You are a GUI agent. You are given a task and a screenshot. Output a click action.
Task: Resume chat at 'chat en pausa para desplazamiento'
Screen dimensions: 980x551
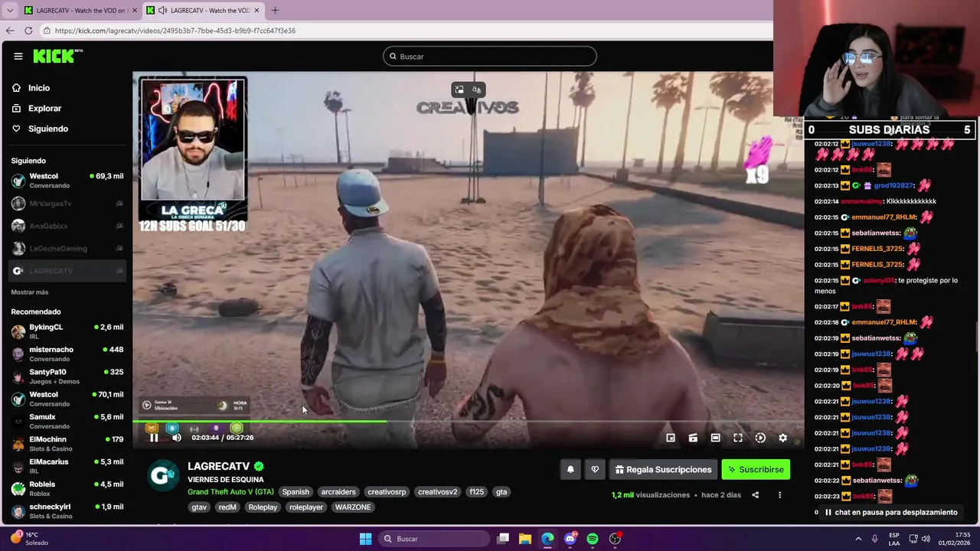coord(891,512)
